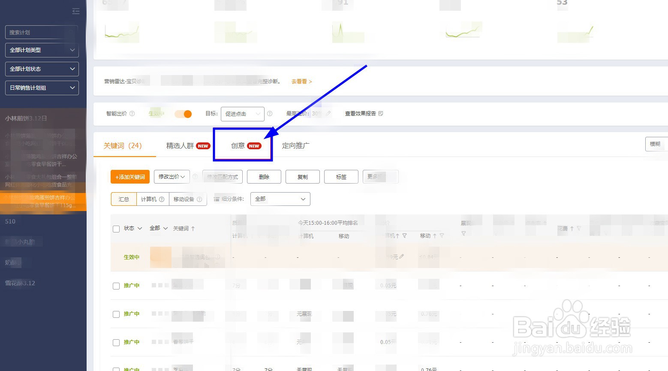This screenshot has height=371, width=668.
Task: Open help icon on 移动设备 segment
Action: coord(199,199)
